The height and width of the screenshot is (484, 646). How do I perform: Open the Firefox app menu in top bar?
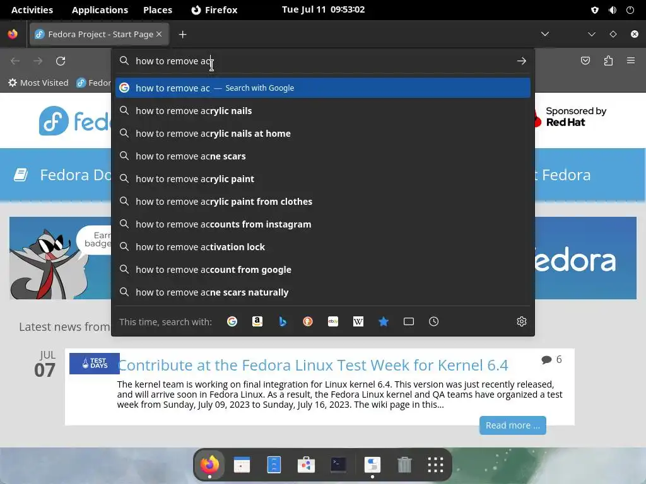[214, 10]
